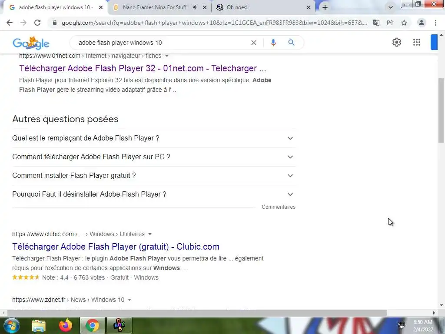Screen dimensions: 445x334
Task: Close the Nano Frames Nina tab
Action: (205, 7)
